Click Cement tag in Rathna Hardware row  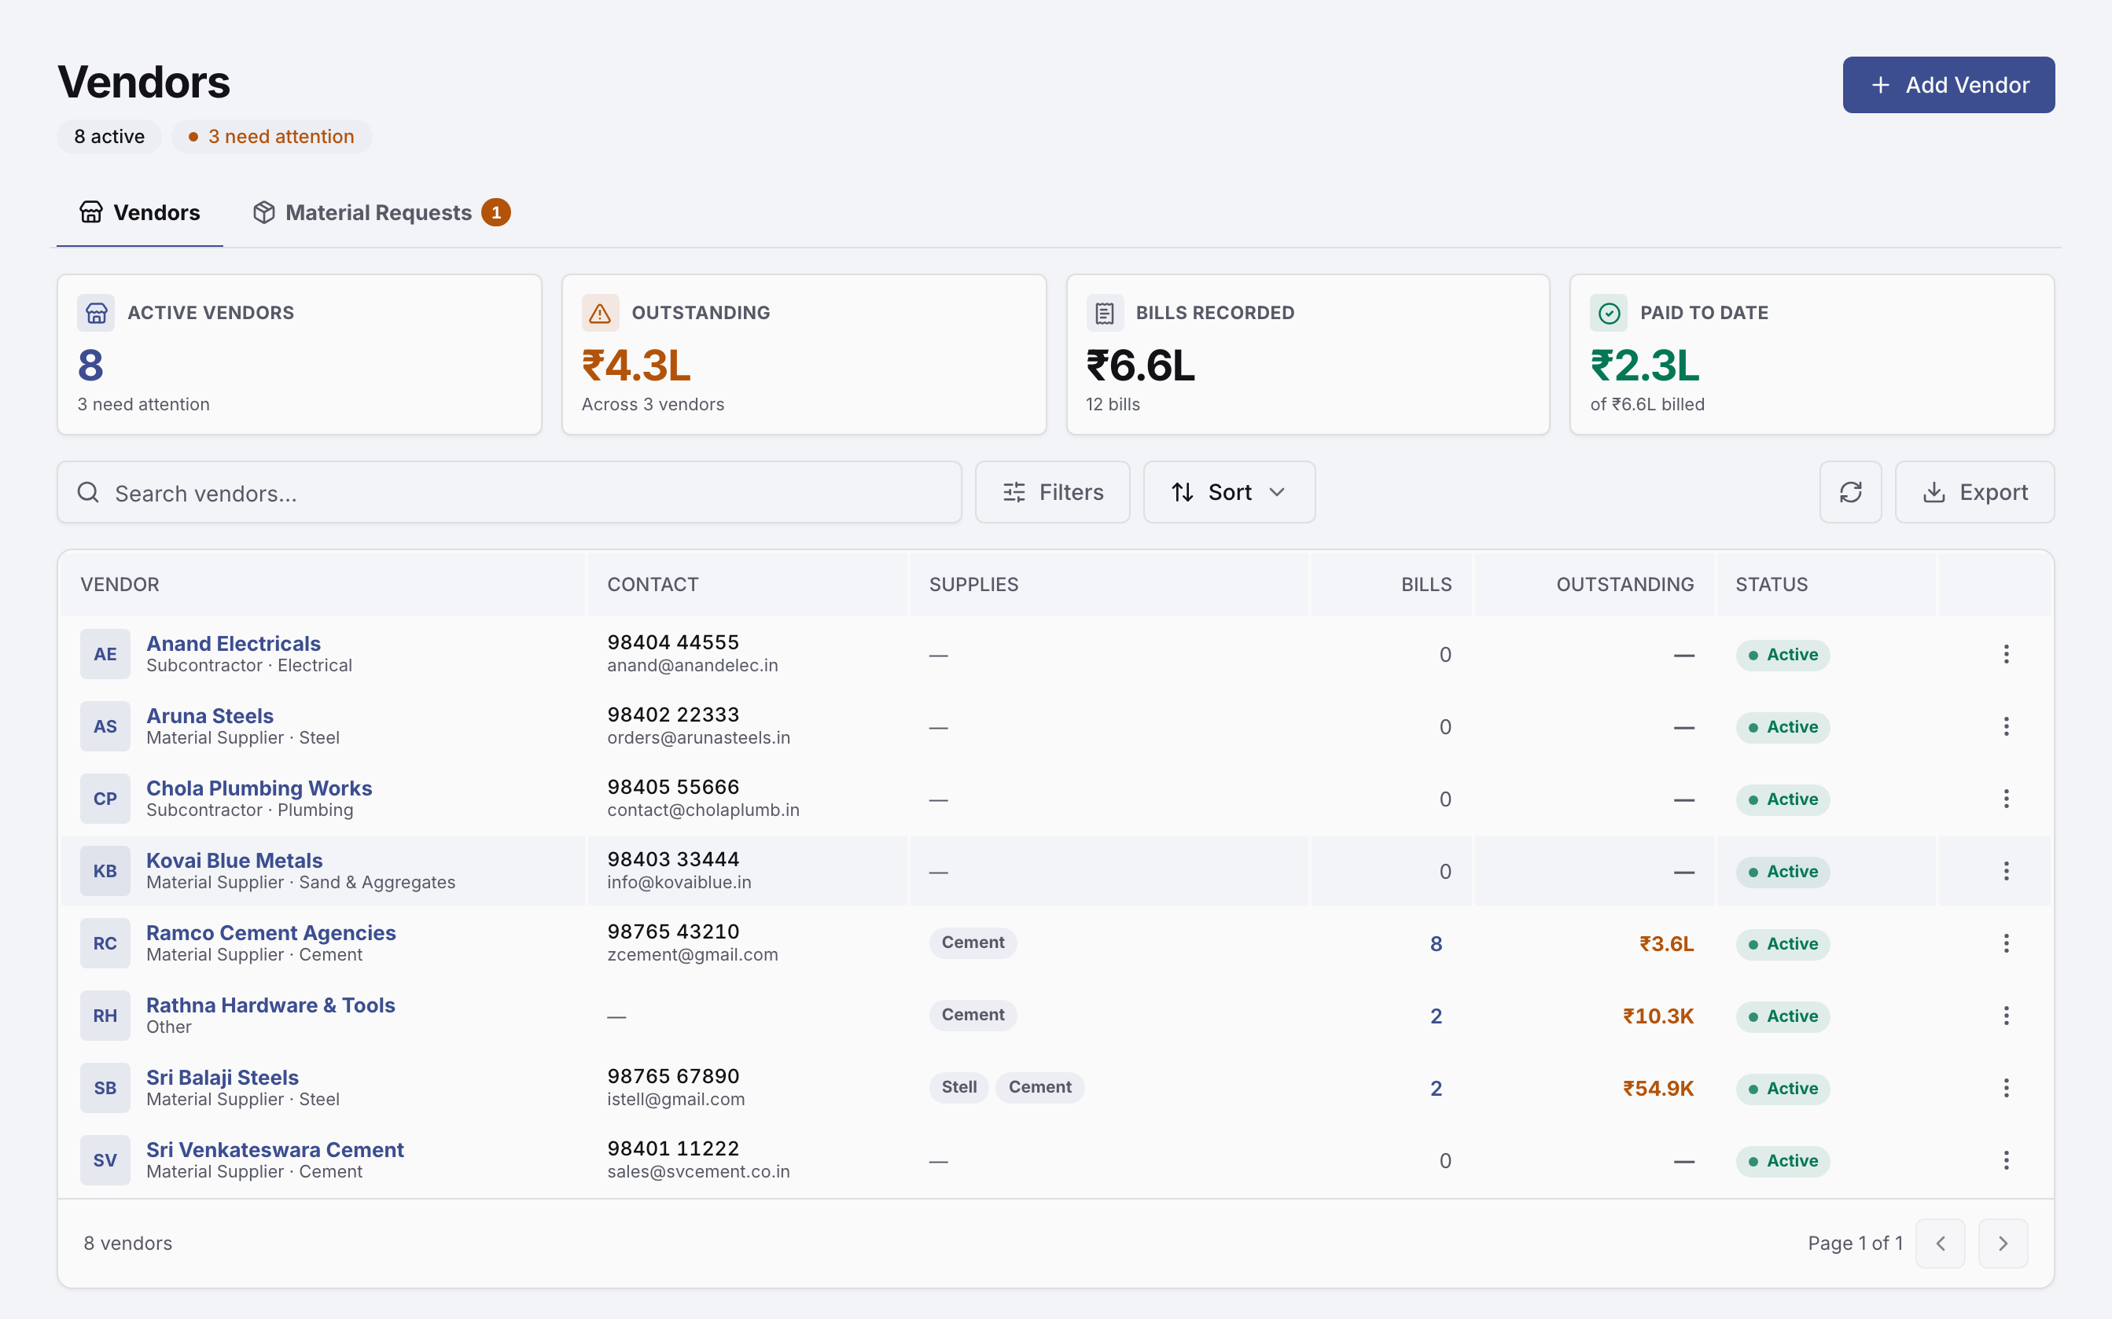(x=973, y=1015)
